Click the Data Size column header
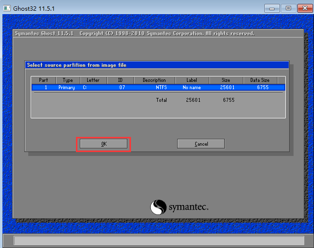 coord(260,80)
